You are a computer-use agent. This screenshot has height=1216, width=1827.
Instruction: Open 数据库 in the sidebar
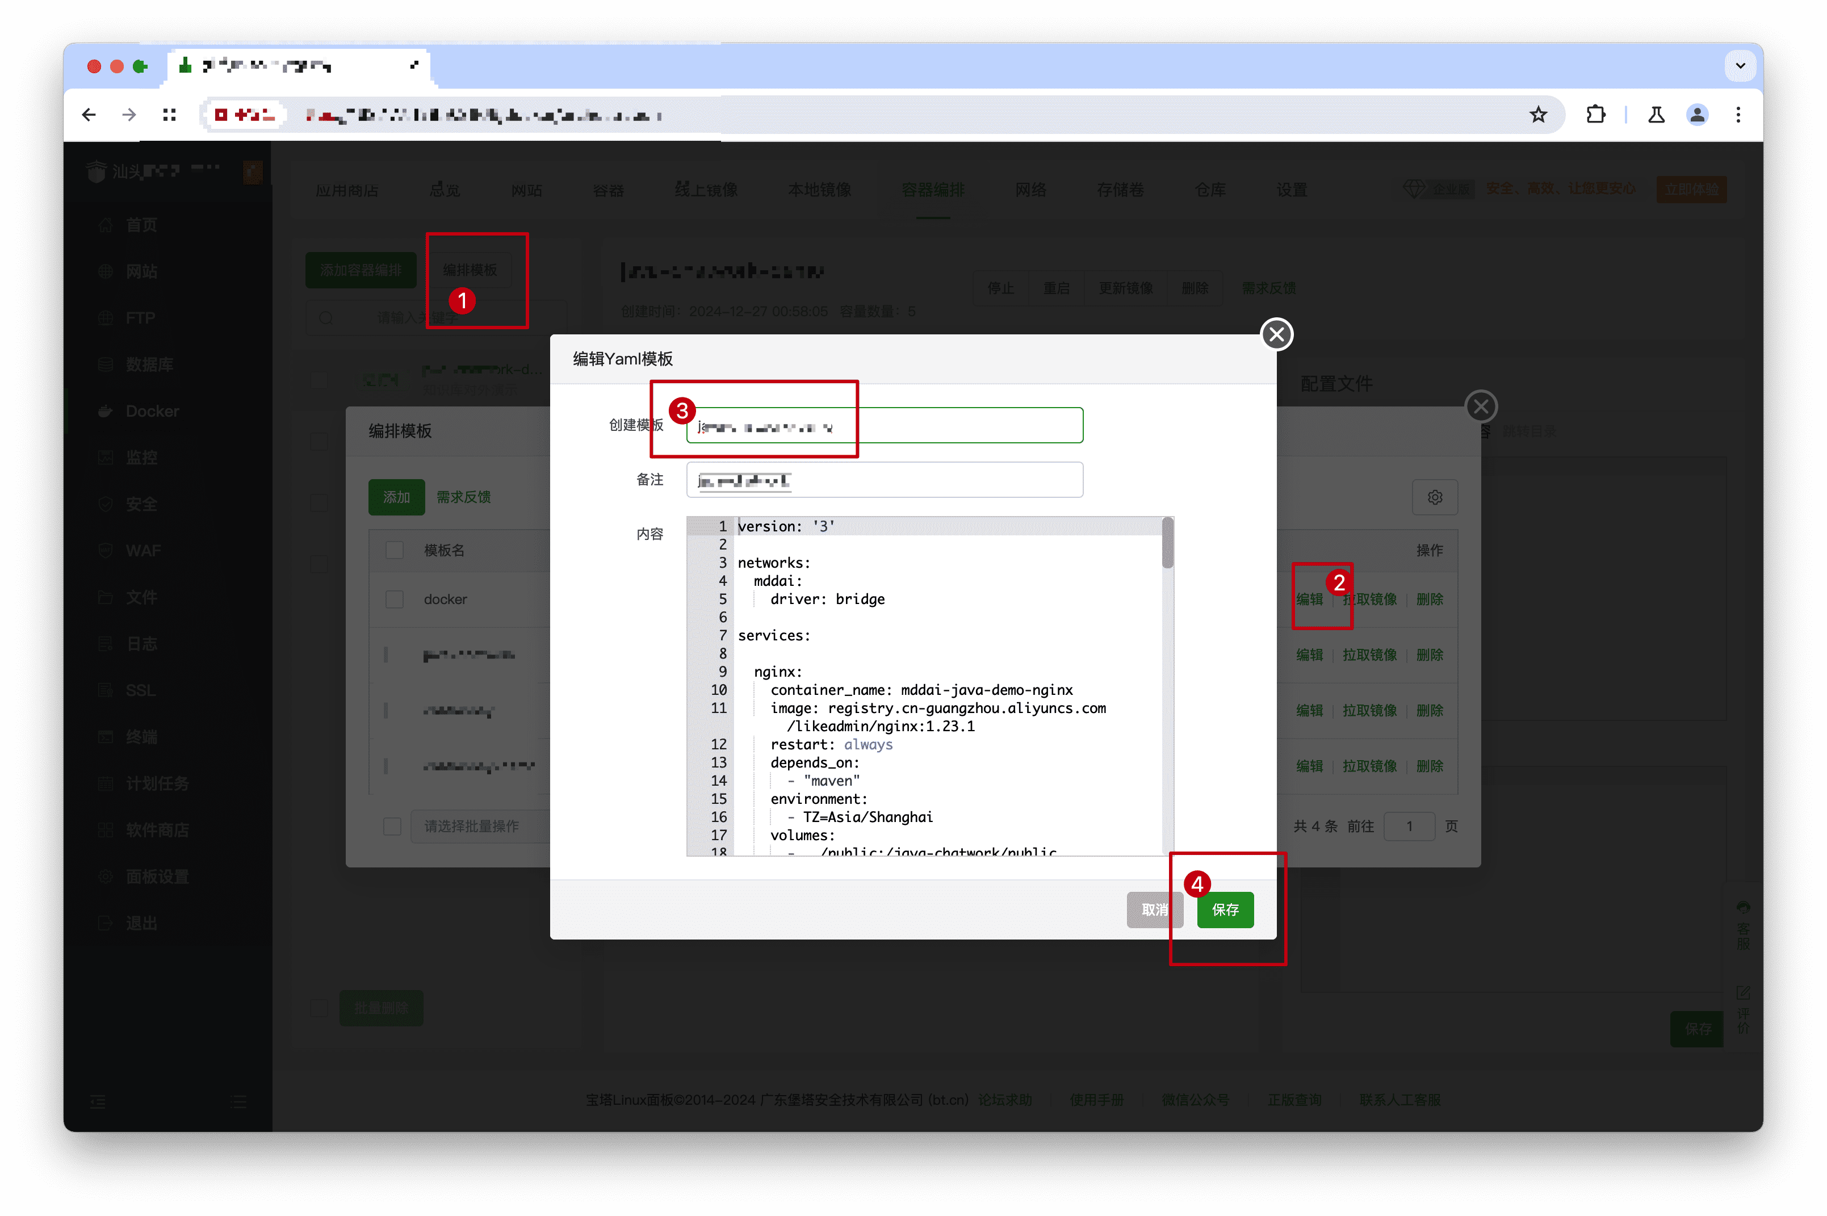click(x=149, y=364)
